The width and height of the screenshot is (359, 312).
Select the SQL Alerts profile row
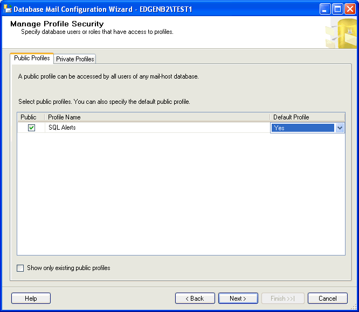tap(156, 128)
